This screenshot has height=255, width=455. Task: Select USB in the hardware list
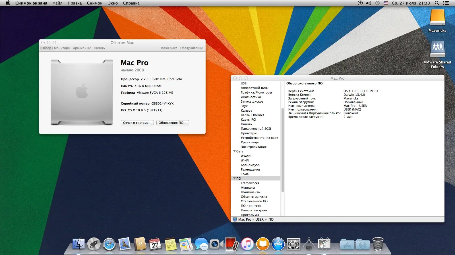244,83
